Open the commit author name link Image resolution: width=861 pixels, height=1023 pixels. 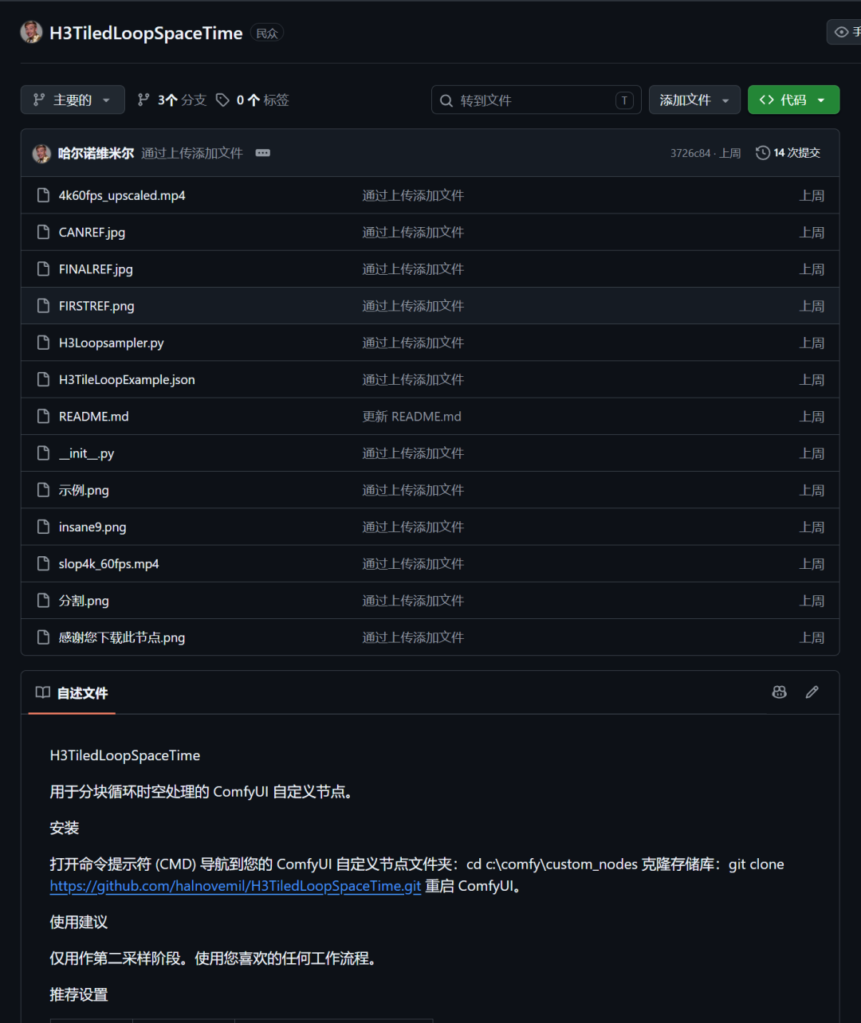96,153
